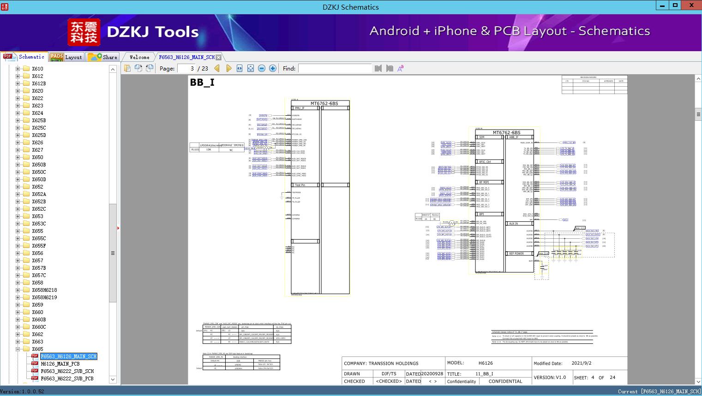This screenshot has width=702, height=396.
Task: Click the fit width icon
Action: (x=240, y=68)
